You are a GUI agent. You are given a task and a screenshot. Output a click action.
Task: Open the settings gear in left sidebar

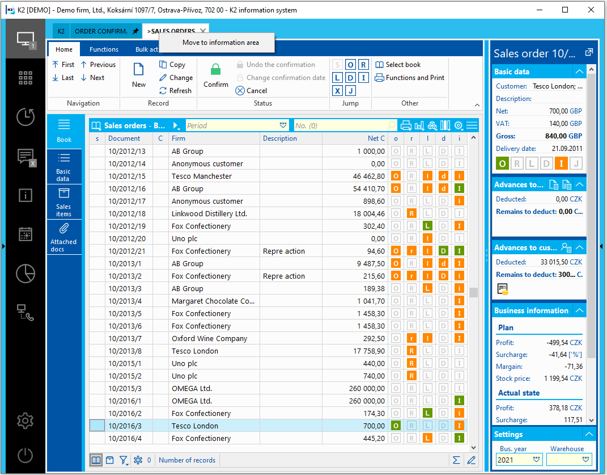[25, 421]
